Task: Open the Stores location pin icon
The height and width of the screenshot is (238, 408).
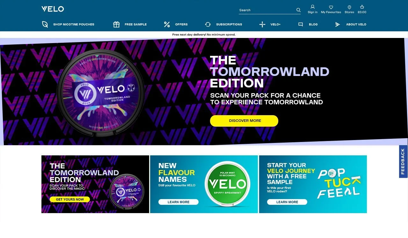Action: coord(349,7)
